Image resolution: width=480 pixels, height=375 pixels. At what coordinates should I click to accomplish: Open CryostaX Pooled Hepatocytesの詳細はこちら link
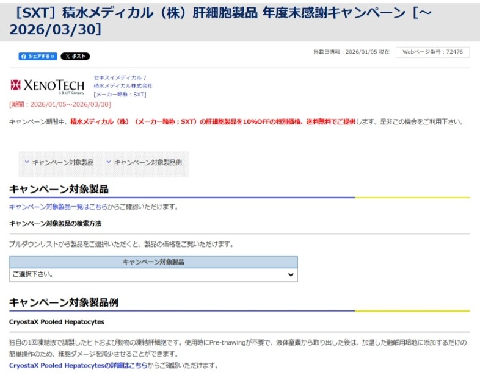point(78,365)
